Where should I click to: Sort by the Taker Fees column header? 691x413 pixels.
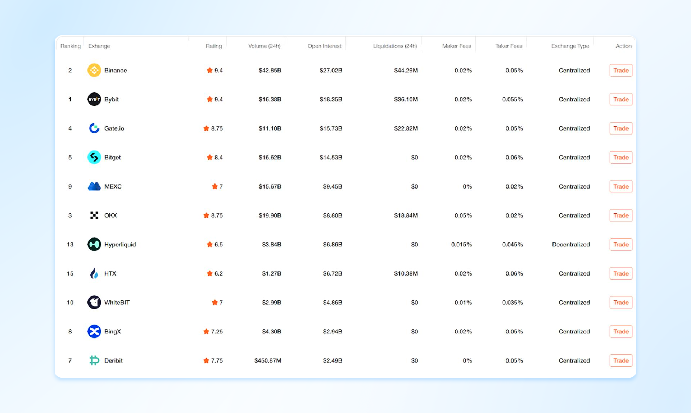[x=509, y=46]
